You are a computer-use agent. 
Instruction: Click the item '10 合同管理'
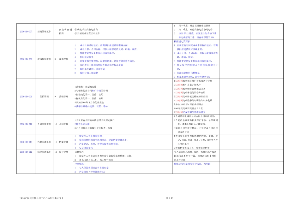point(61,124)
